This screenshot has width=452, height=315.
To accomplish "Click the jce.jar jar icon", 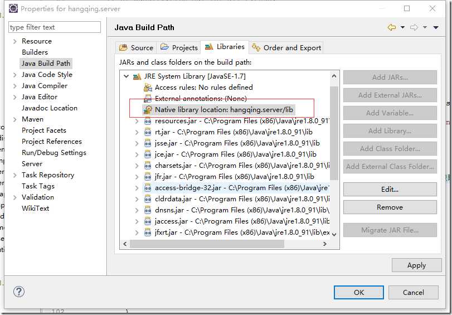I will point(148,154).
